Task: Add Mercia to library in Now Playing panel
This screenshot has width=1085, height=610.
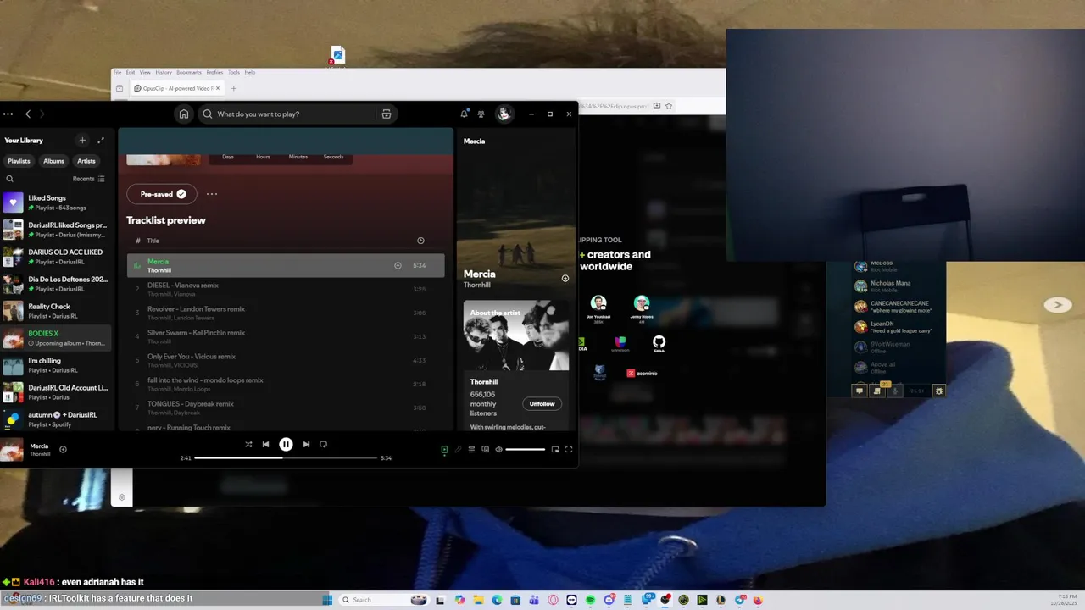Action: point(565,278)
